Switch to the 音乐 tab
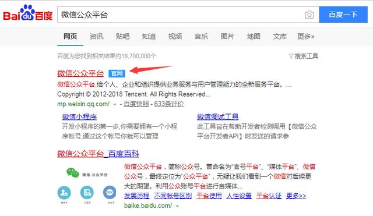 click(201, 36)
